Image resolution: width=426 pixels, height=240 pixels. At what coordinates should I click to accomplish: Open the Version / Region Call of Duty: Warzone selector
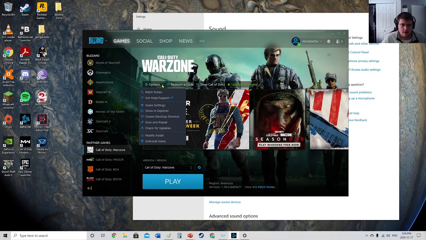[x=168, y=168]
